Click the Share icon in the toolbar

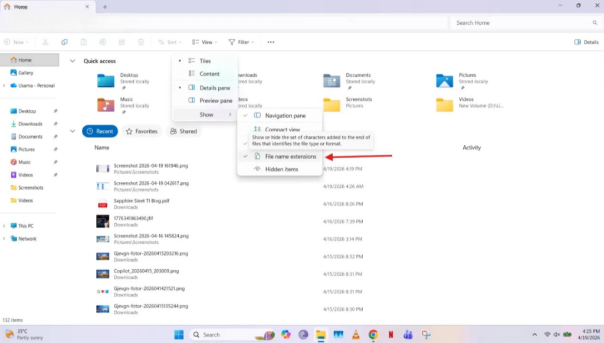(x=122, y=42)
